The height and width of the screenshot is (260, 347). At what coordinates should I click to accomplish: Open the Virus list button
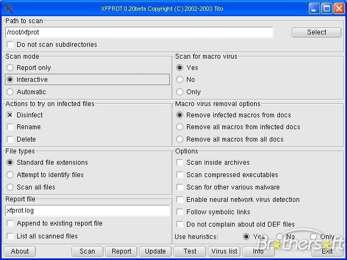pyautogui.click(x=224, y=251)
